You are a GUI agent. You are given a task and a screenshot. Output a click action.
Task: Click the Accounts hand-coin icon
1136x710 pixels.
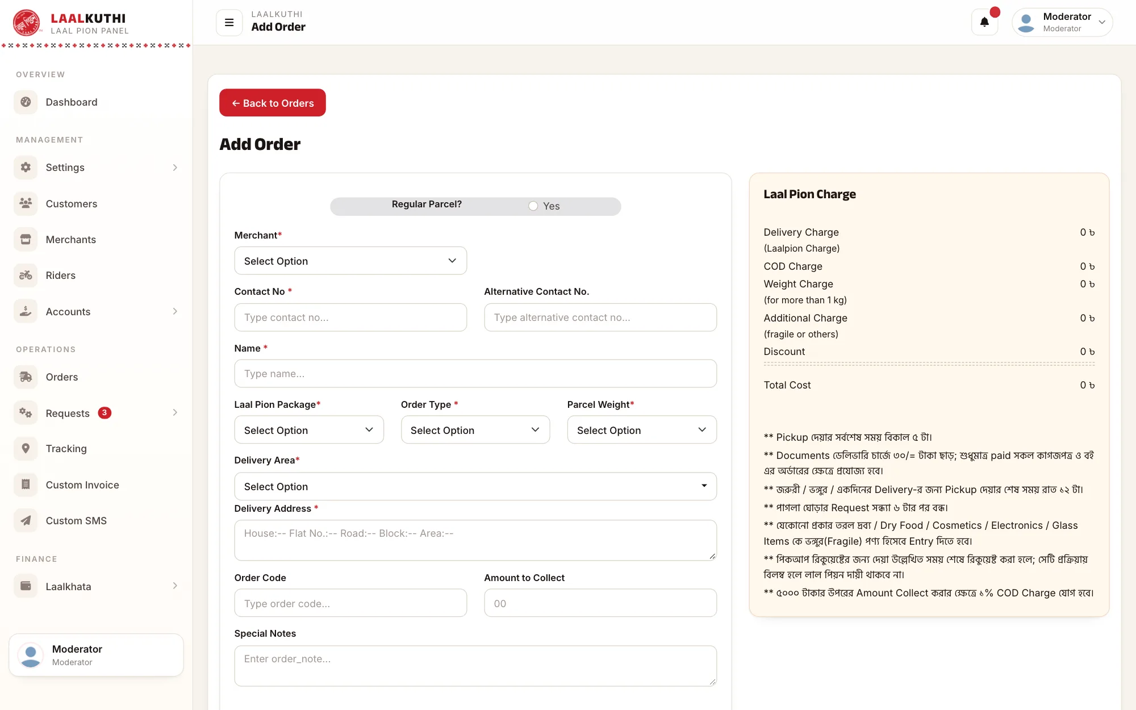pyautogui.click(x=26, y=311)
